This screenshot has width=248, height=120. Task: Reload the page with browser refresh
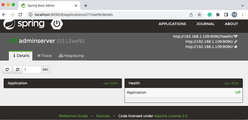20,15
